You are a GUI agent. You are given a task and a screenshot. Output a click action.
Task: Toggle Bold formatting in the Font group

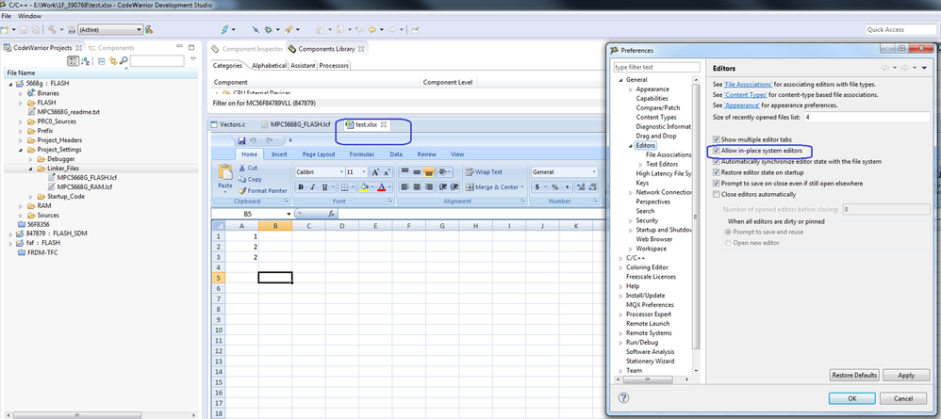click(300, 187)
